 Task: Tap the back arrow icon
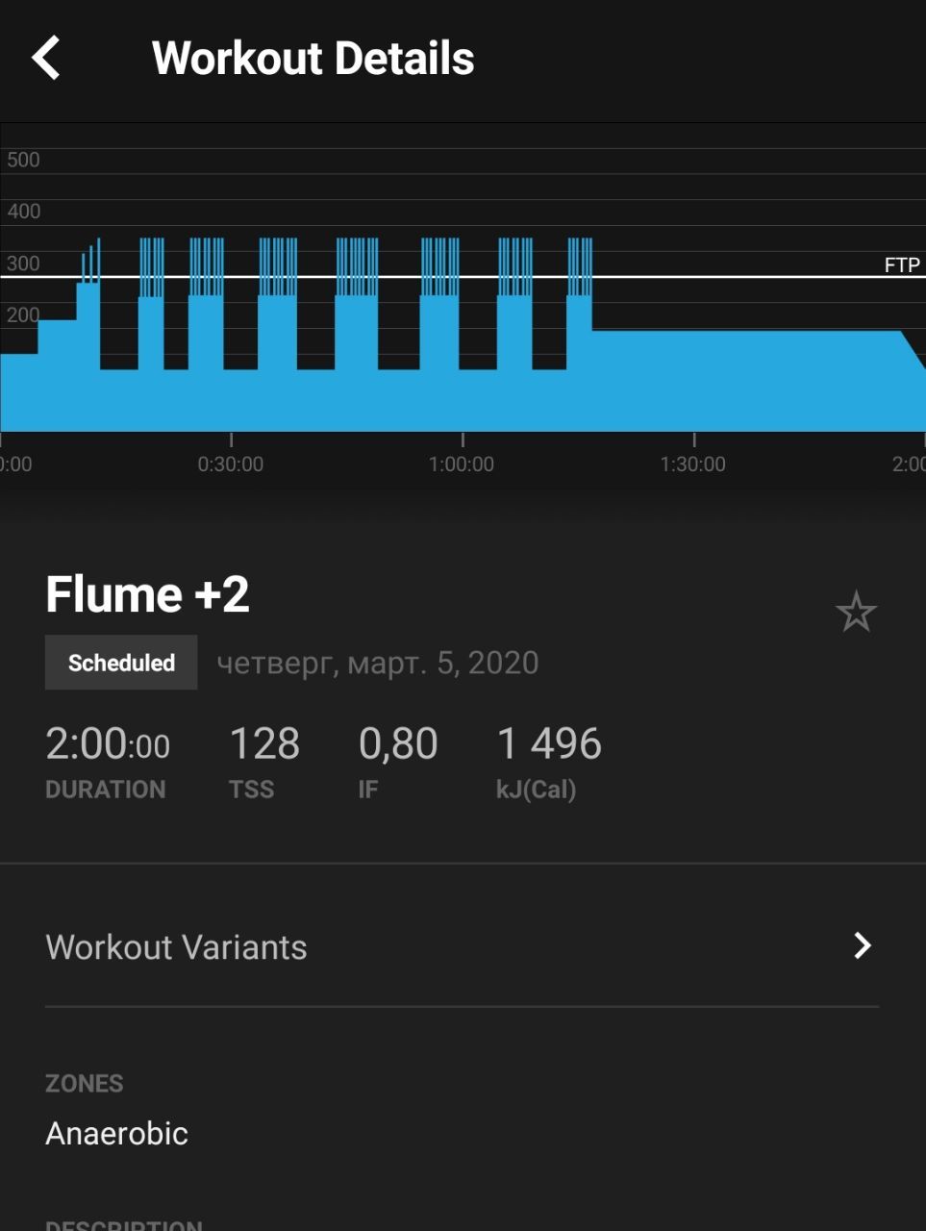coord(46,58)
